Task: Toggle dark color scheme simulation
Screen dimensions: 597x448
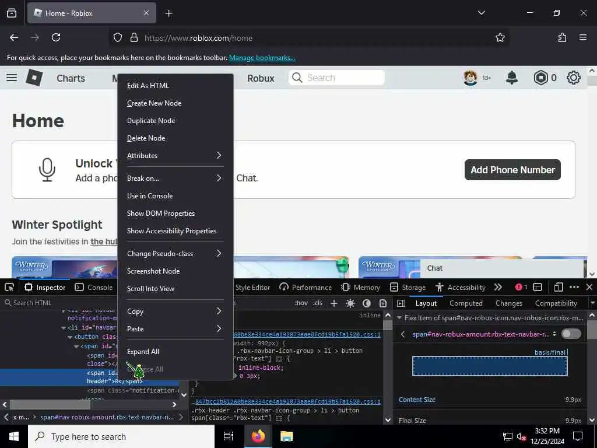Action: pyautogui.click(x=367, y=303)
